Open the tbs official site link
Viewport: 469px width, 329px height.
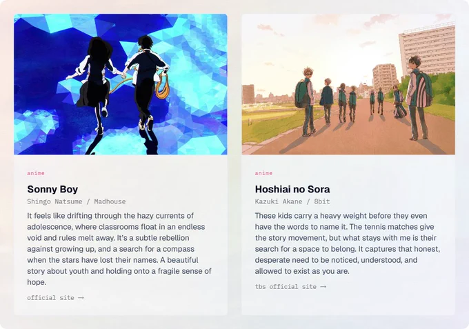[290, 287]
